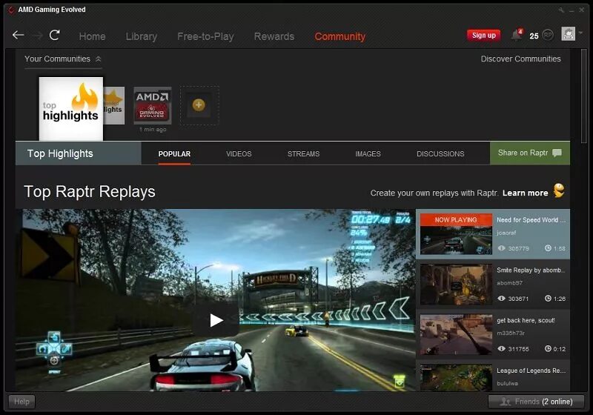Click the username m335h73r
593x415 pixels.
tap(511, 333)
